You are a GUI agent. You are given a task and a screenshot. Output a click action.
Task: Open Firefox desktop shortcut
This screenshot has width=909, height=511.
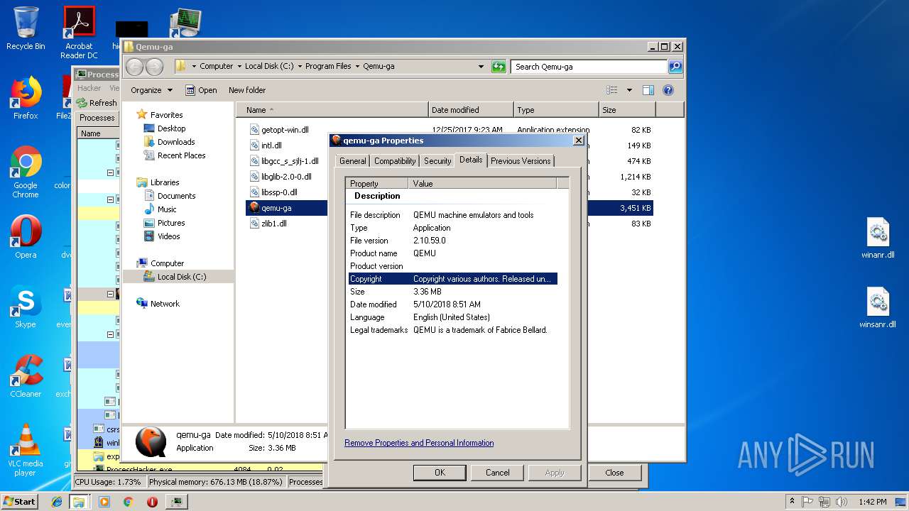(x=26, y=98)
